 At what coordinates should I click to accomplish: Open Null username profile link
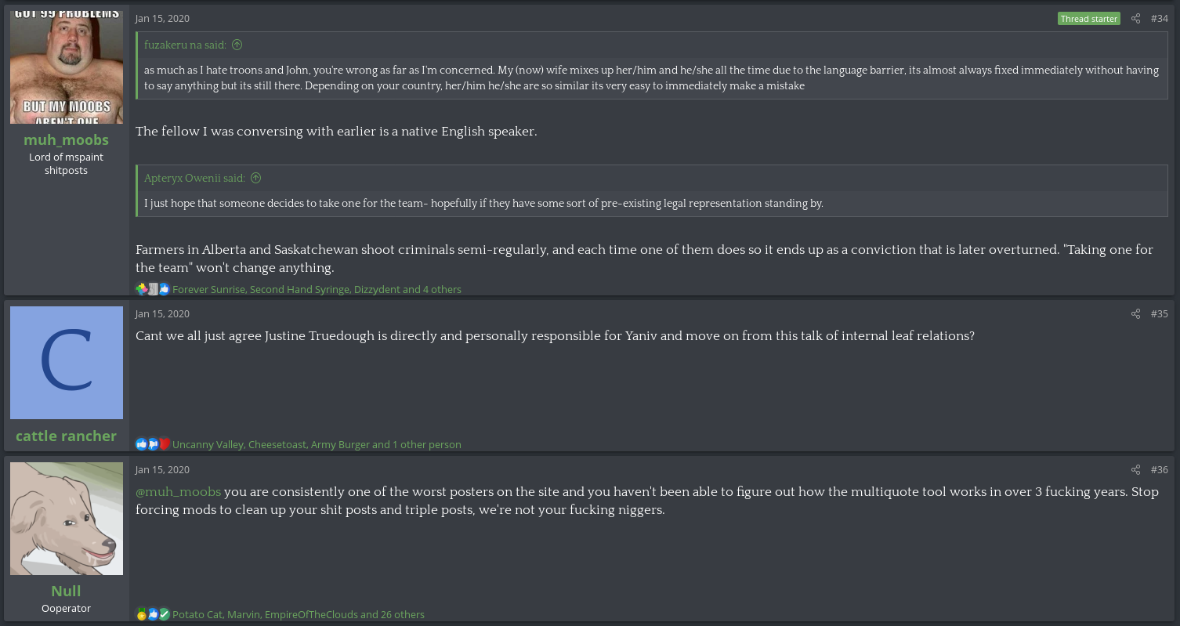[x=67, y=592]
